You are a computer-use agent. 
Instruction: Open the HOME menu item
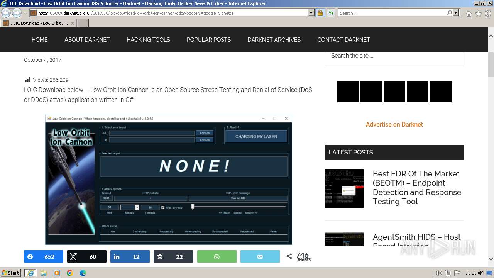click(x=39, y=40)
